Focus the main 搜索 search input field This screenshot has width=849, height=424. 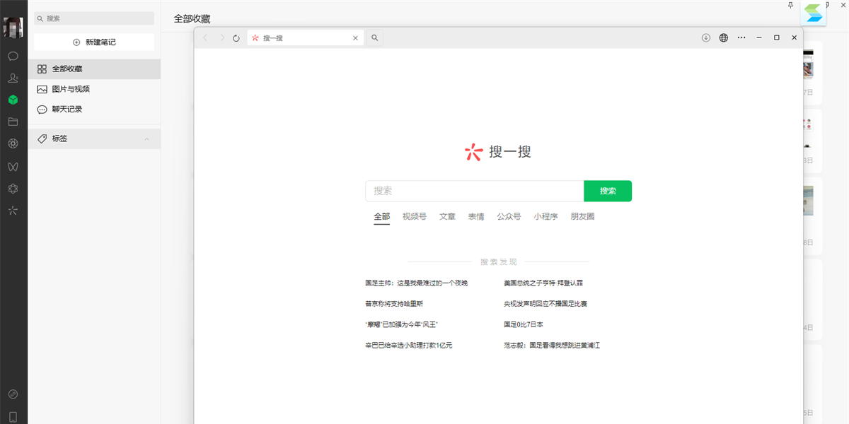(x=474, y=191)
